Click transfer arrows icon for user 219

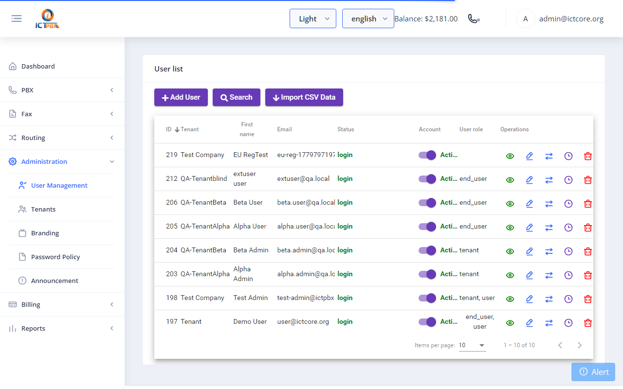[549, 156]
